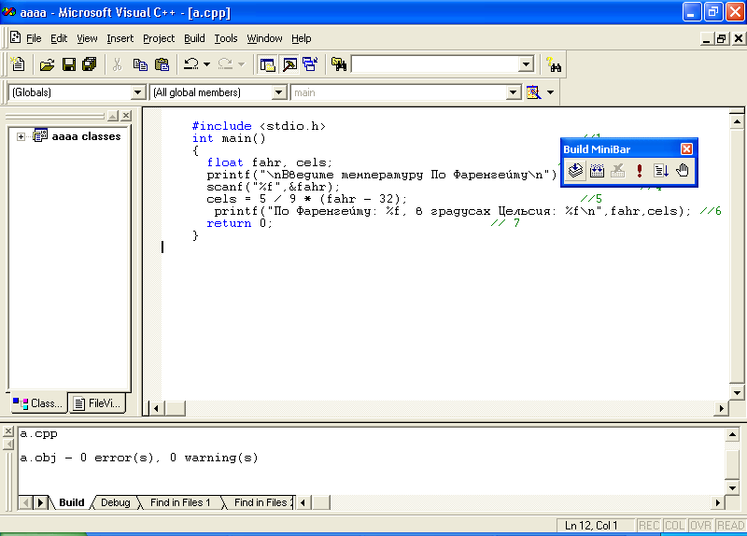Cut selection with scissors icon
The image size is (747, 536).
[118, 64]
